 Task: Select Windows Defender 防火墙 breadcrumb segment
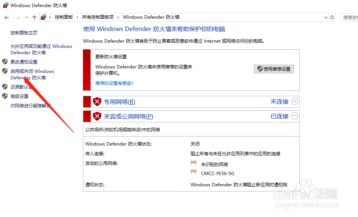[x=151, y=17]
